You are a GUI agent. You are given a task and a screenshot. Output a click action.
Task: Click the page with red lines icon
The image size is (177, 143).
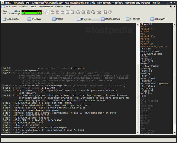[x=72, y=12]
